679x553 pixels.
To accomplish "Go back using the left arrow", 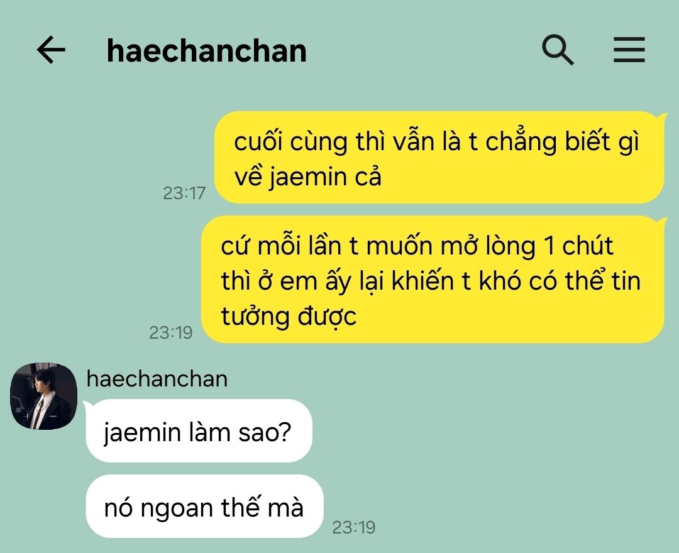I will 51,50.
